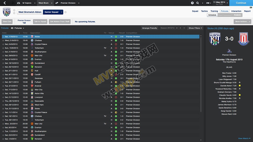Screen dimensions: 253x142
Task: Click the Man Utd badge on 28/9/2013 row
Action: pos(32,55)
